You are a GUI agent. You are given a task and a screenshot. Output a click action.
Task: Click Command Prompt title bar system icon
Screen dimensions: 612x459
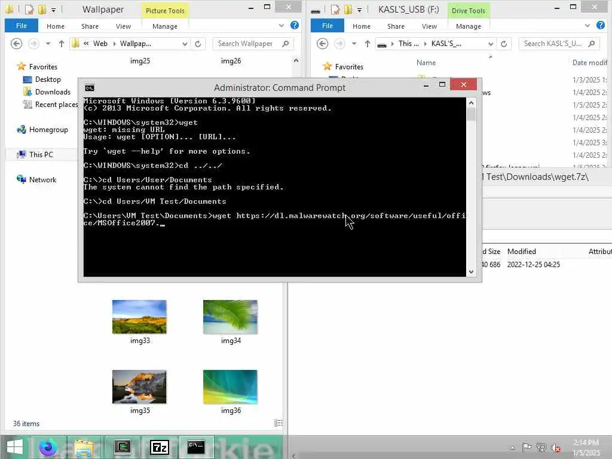pos(90,87)
